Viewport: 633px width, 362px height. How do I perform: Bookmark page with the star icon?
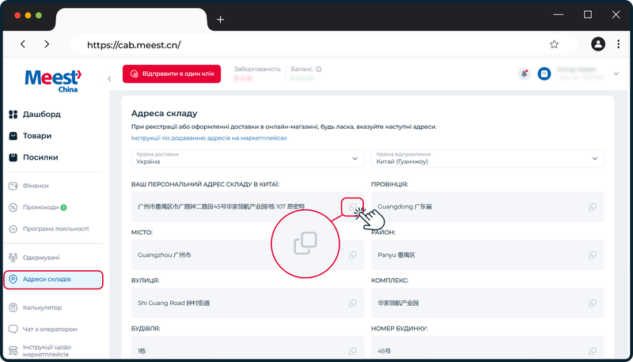[554, 44]
